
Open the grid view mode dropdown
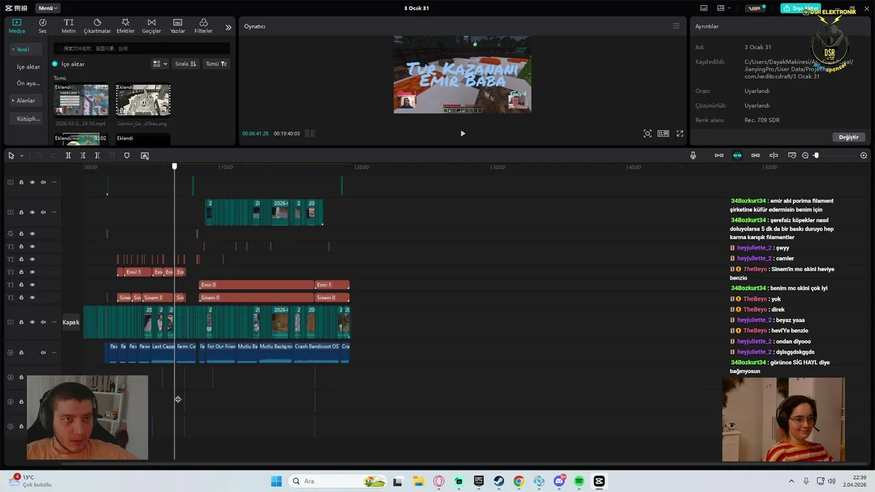point(160,64)
